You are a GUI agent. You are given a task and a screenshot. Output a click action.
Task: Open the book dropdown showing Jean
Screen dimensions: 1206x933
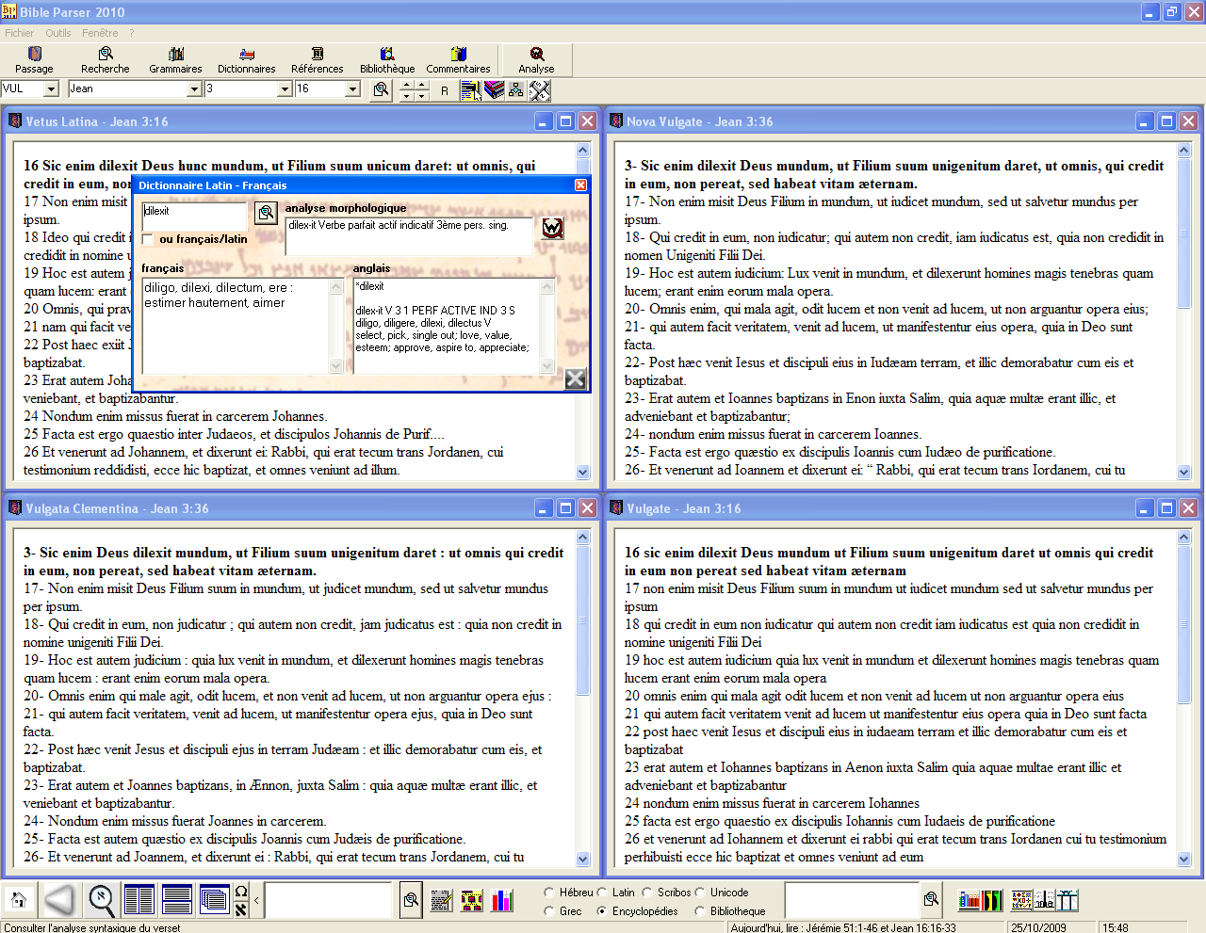coord(194,88)
